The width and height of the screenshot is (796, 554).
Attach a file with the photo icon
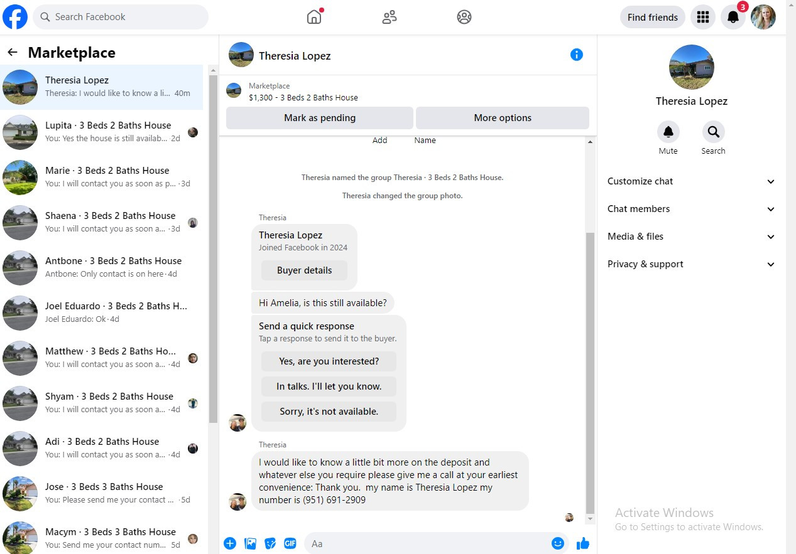tap(250, 543)
